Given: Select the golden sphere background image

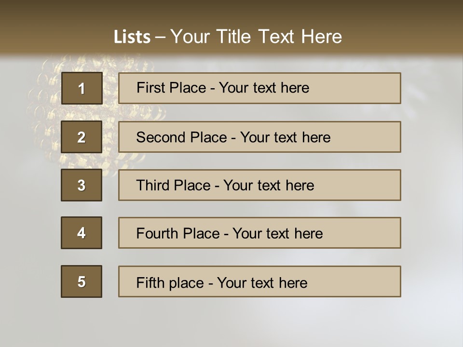Looking at the screenshot, I should pyautogui.click(x=95, y=115).
